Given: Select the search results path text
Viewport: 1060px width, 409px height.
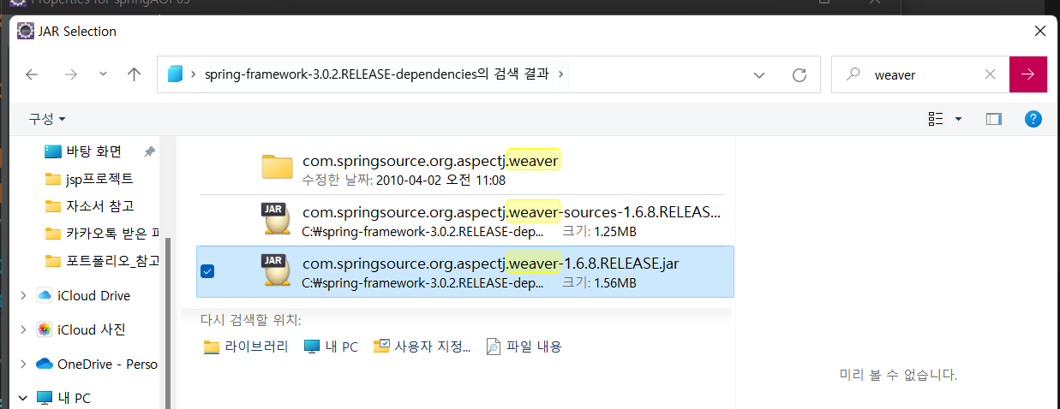Looking at the screenshot, I should [x=377, y=74].
